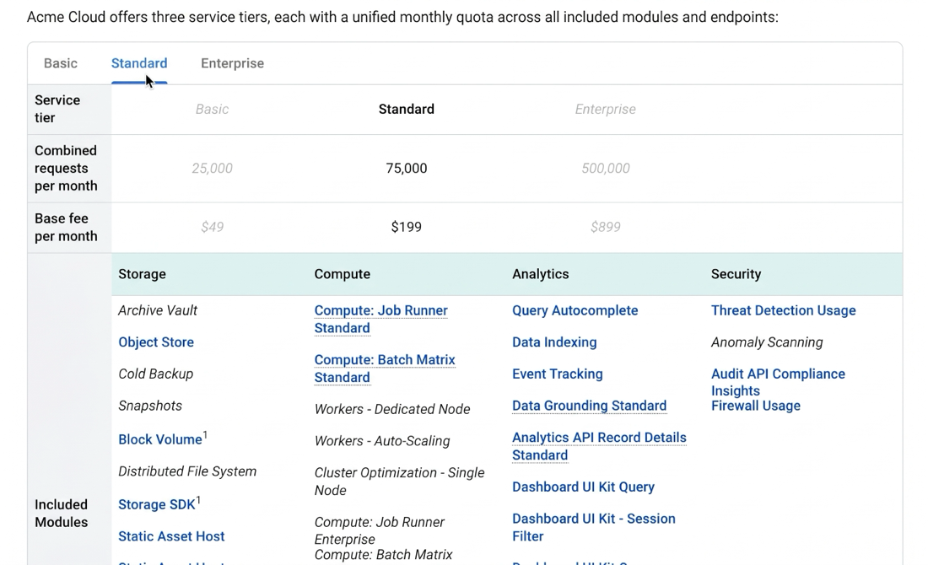Select the Analytics column header

(x=540, y=274)
